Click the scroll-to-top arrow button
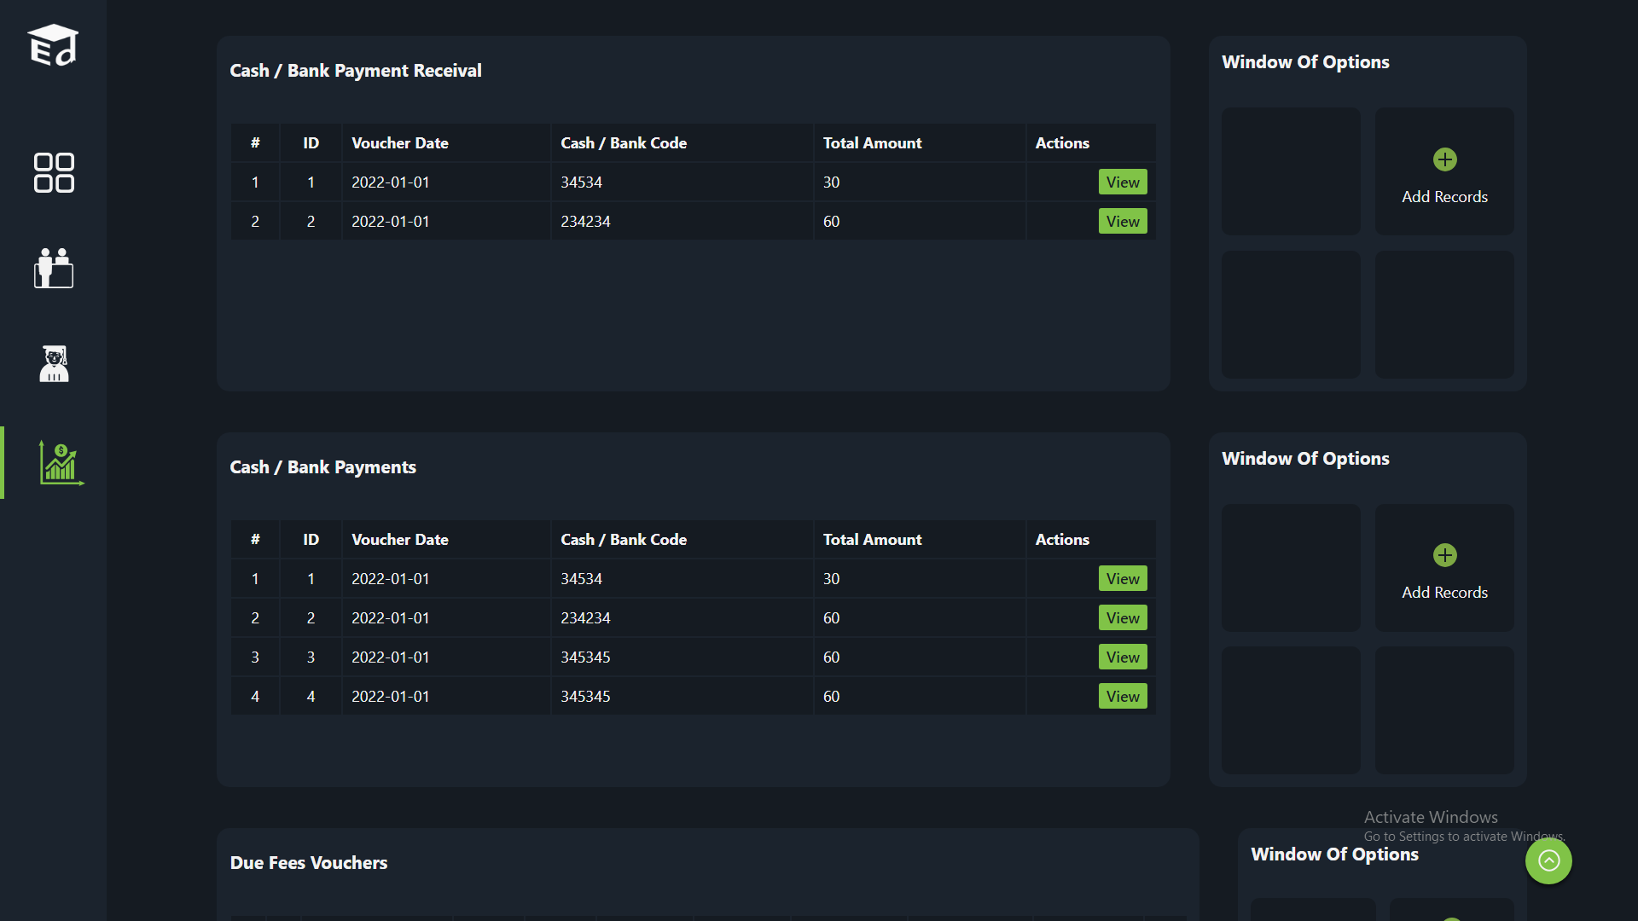 (1548, 860)
